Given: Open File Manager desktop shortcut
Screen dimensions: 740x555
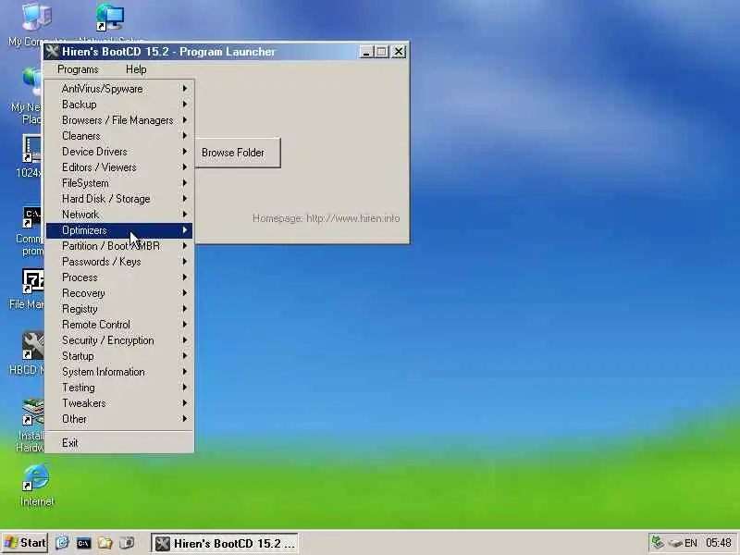Looking at the screenshot, I should coord(27,289).
